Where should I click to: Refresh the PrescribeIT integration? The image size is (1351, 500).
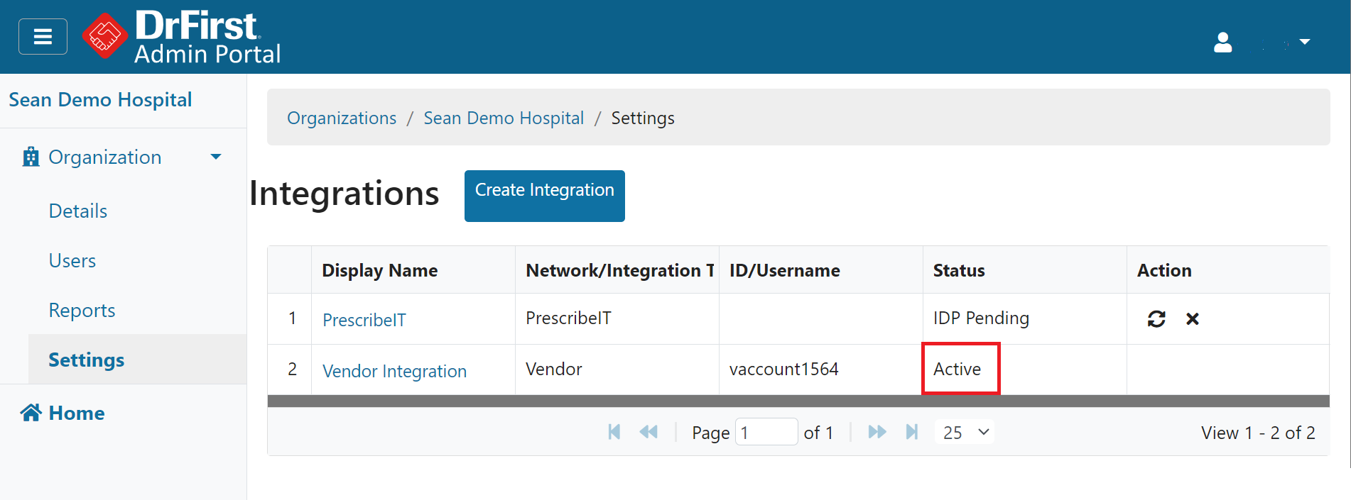click(x=1156, y=319)
